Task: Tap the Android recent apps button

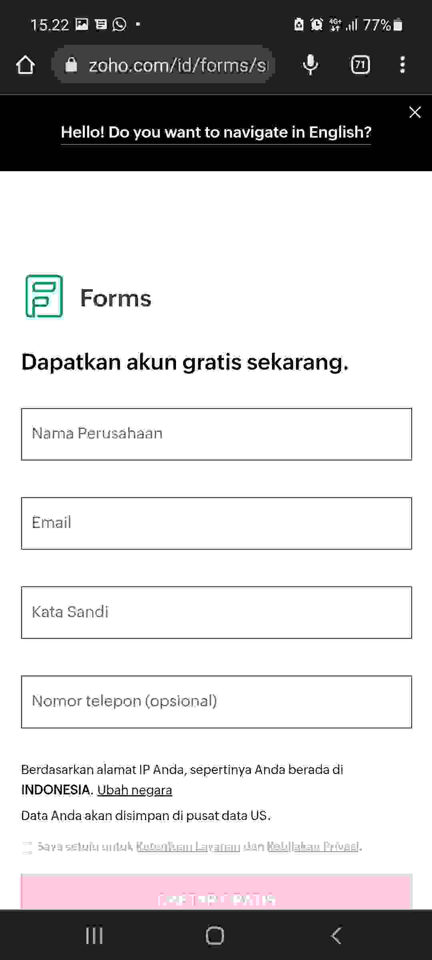Action: point(94,936)
